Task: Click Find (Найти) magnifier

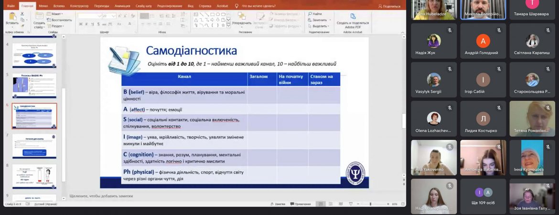Action: (310, 14)
